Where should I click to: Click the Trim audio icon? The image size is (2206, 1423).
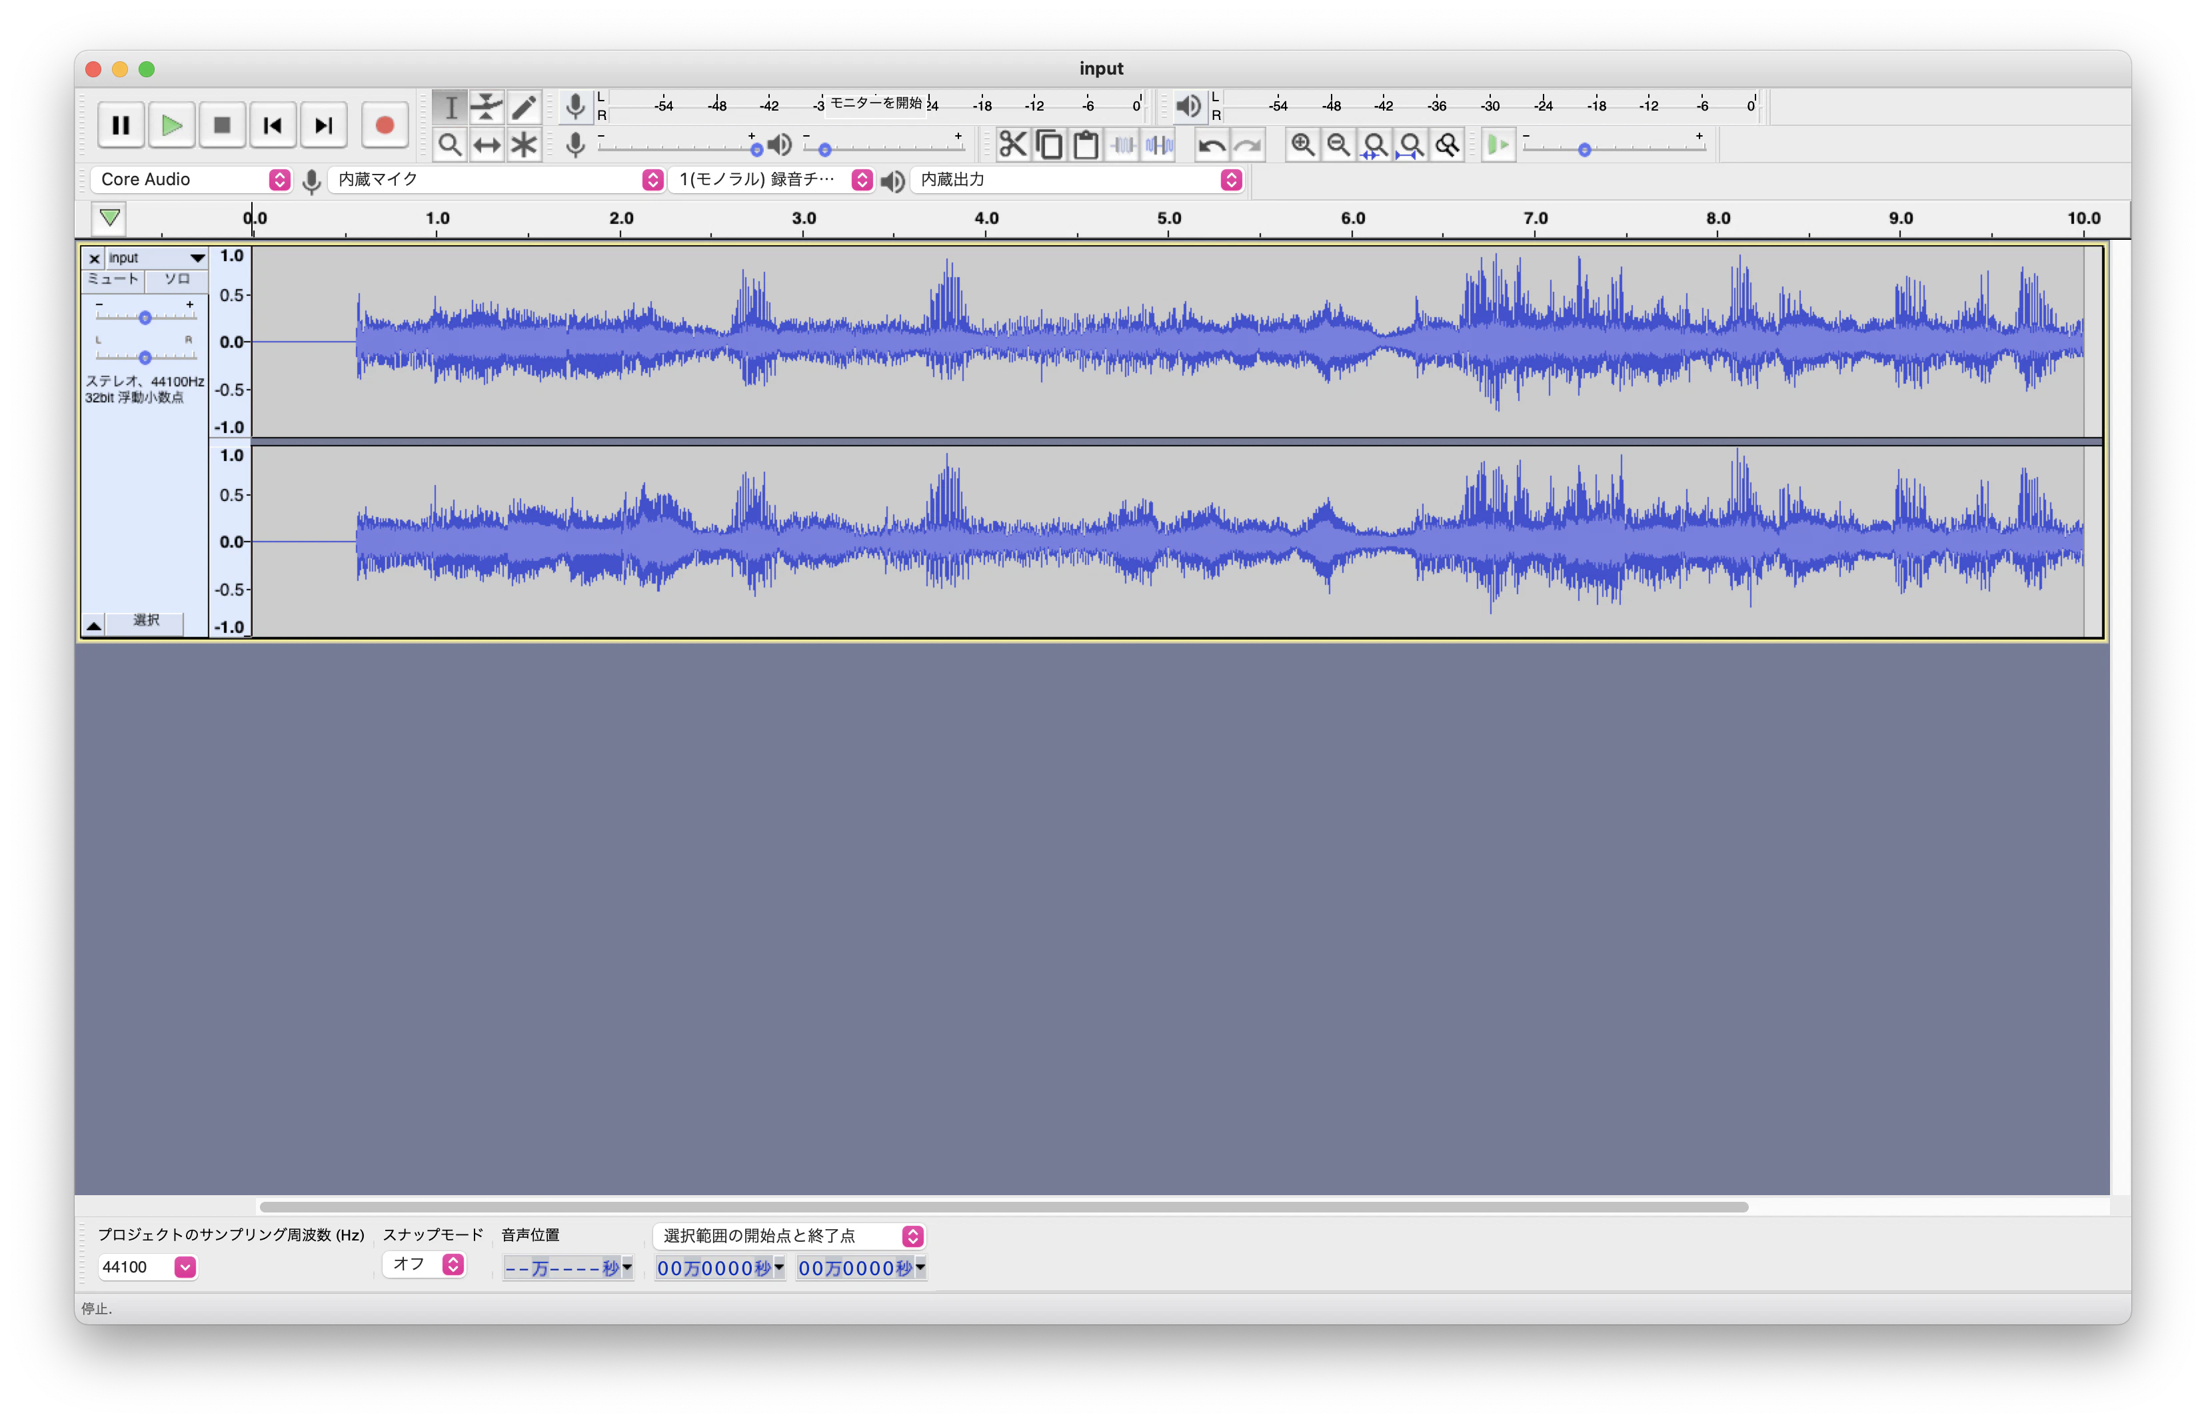[x=1123, y=145]
